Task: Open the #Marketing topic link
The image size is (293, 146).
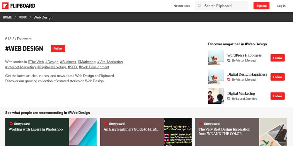Action: click(x=86, y=62)
